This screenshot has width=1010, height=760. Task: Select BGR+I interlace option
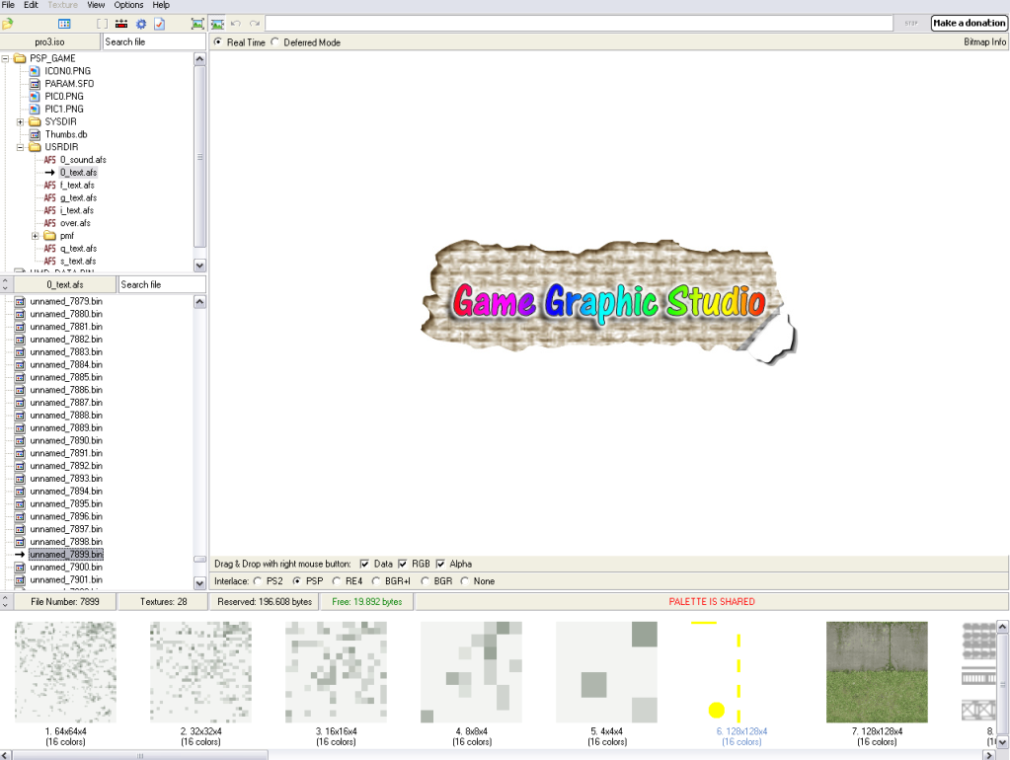click(x=376, y=581)
